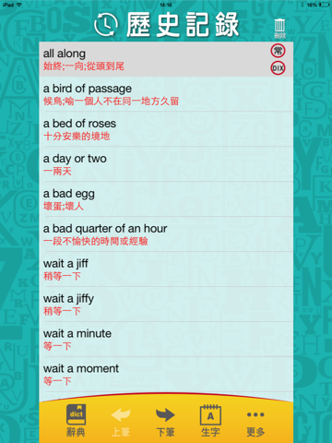Go to next entry (下筆) arrow
Viewport: 332px width, 443px height.
click(x=166, y=422)
